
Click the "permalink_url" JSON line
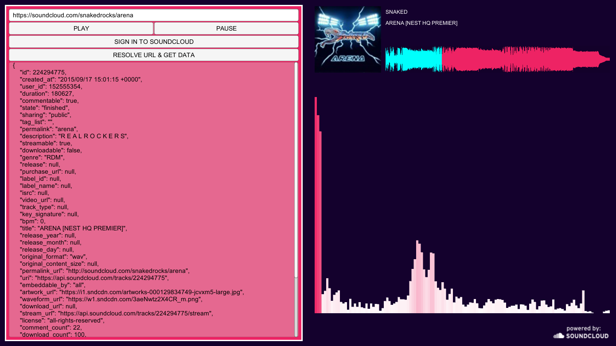pyautogui.click(x=105, y=271)
